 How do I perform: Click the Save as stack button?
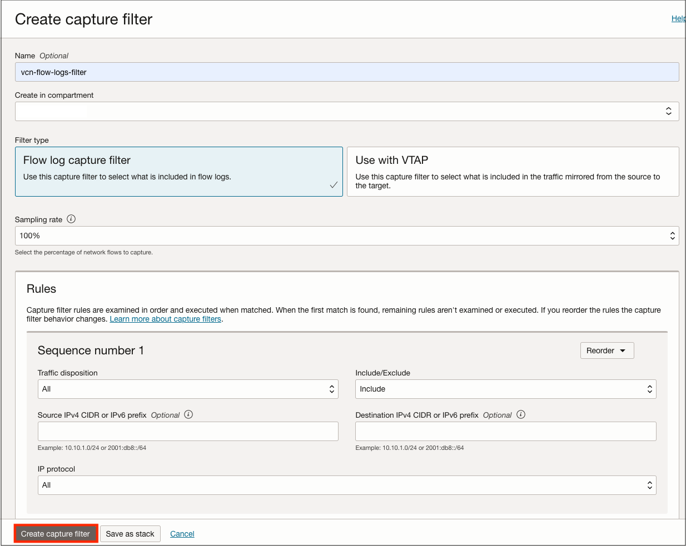pos(130,534)
